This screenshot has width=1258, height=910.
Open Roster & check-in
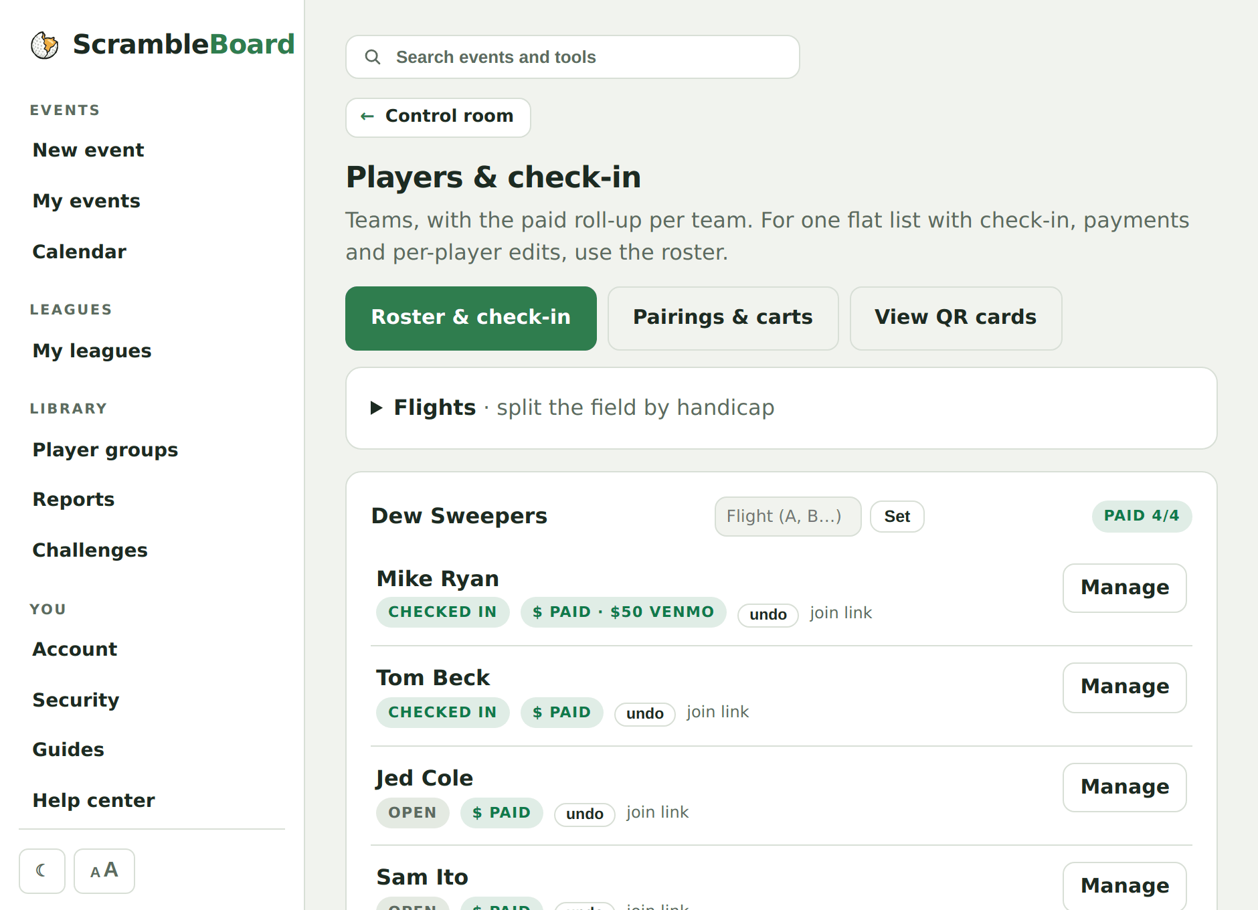[x=471, y=318]
